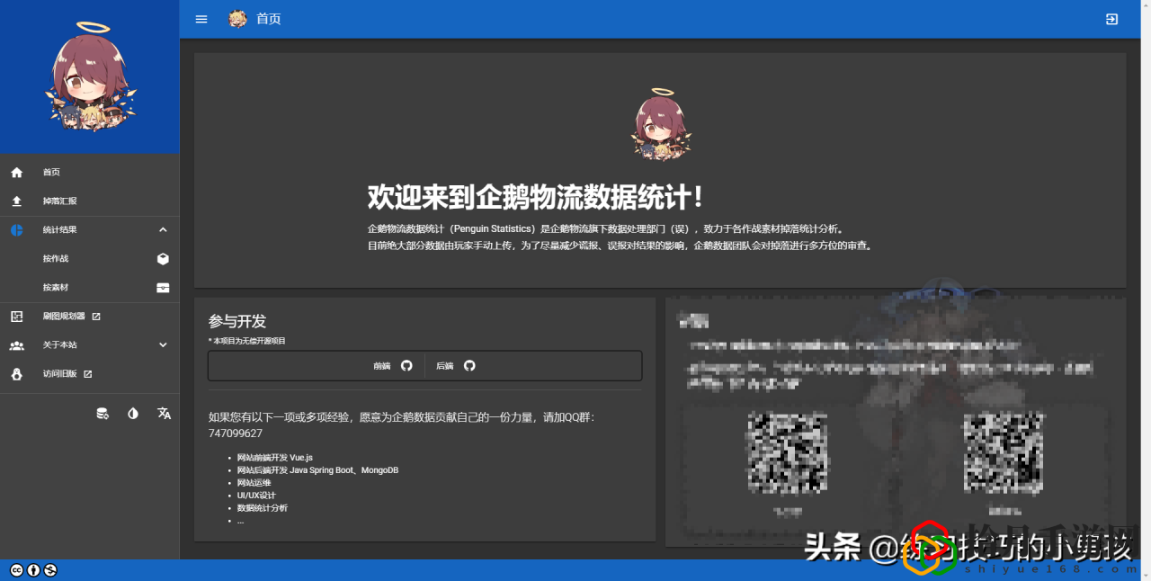Click the blue pie chart icon of 统计结果
The width and height of the screenshot is (1151, 581).
coord(16,229)
